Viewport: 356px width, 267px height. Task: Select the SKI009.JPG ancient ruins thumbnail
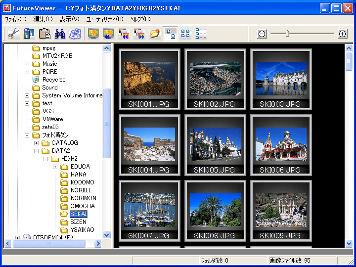point(281,211)
